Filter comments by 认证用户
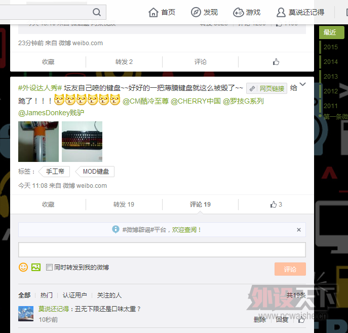The height and width of the screenshot is (333, 348). [x=74, y=295]
